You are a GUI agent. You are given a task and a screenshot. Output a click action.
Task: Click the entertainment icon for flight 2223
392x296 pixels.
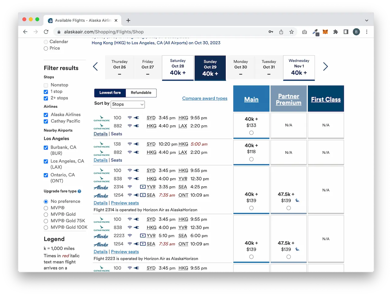(x=142, y=236)
